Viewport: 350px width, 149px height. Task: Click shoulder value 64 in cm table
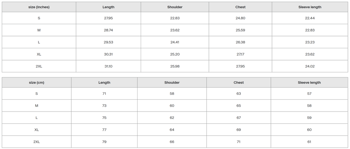(x=172, y=130)
